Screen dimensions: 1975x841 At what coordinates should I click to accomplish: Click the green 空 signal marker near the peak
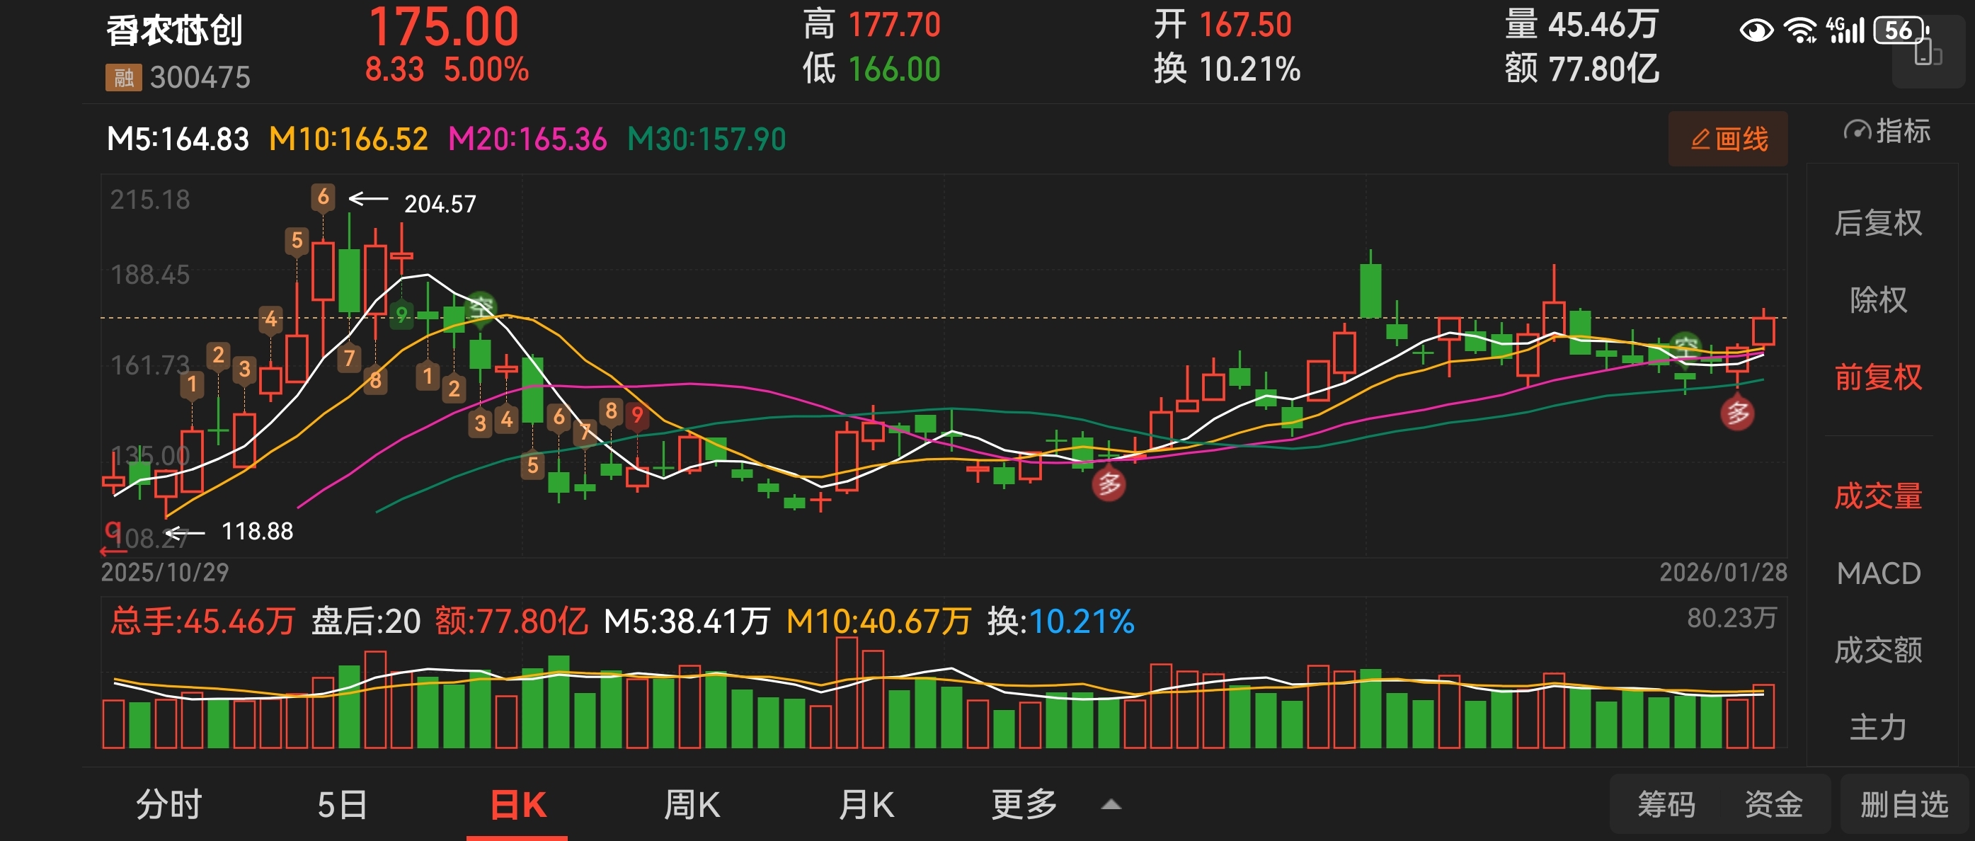click(481, 309)
